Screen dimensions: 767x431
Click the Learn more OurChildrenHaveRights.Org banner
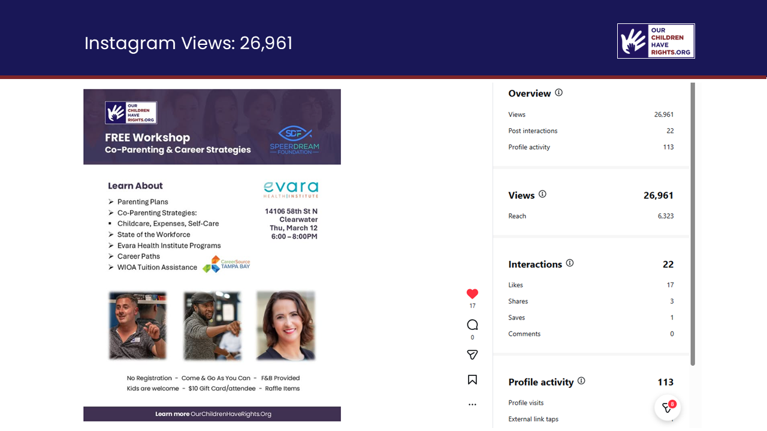click(x=212, y=414)
